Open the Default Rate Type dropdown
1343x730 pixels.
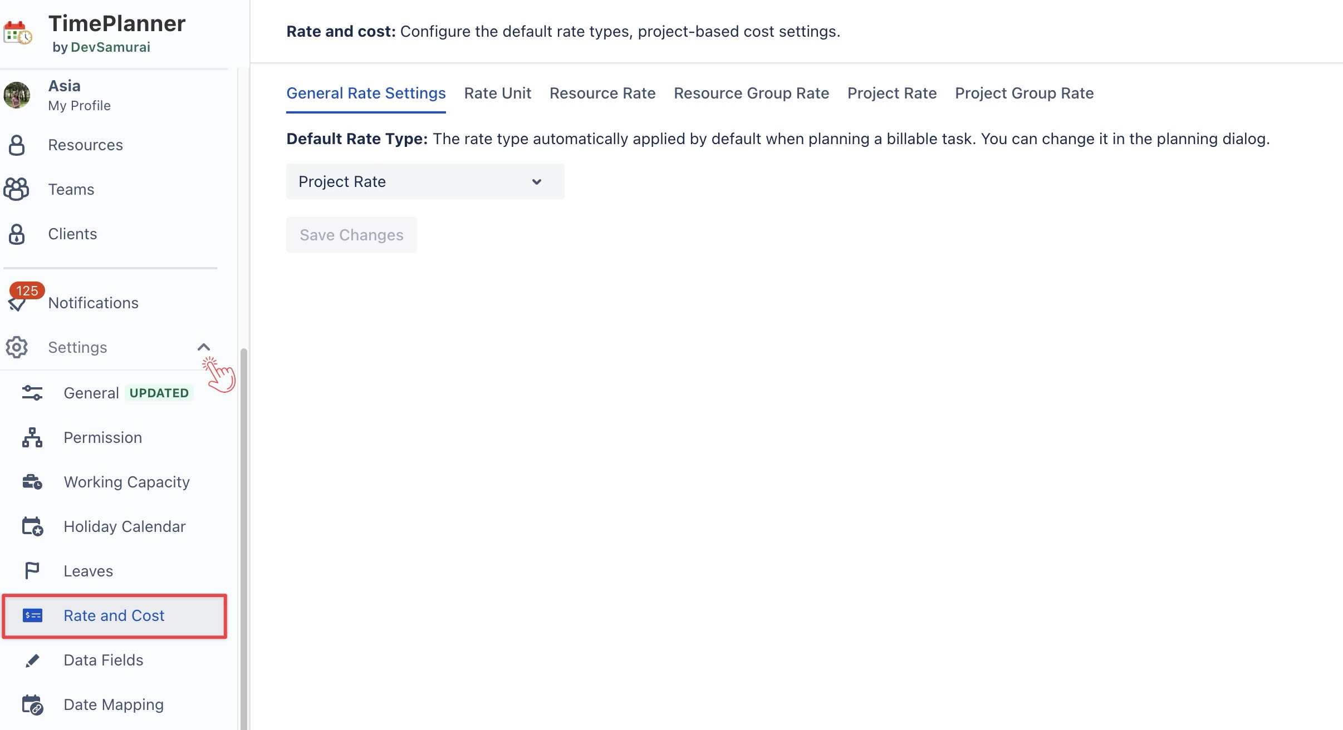[x=425, y=181]
